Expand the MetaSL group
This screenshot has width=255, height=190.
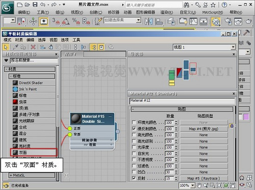(32, 175)
